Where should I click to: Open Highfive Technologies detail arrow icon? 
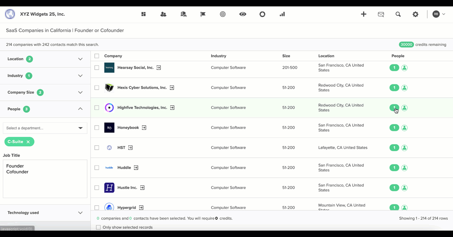click(x=172, y=108)
